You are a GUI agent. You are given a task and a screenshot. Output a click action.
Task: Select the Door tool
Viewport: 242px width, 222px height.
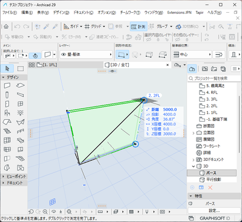coord(7,104)
